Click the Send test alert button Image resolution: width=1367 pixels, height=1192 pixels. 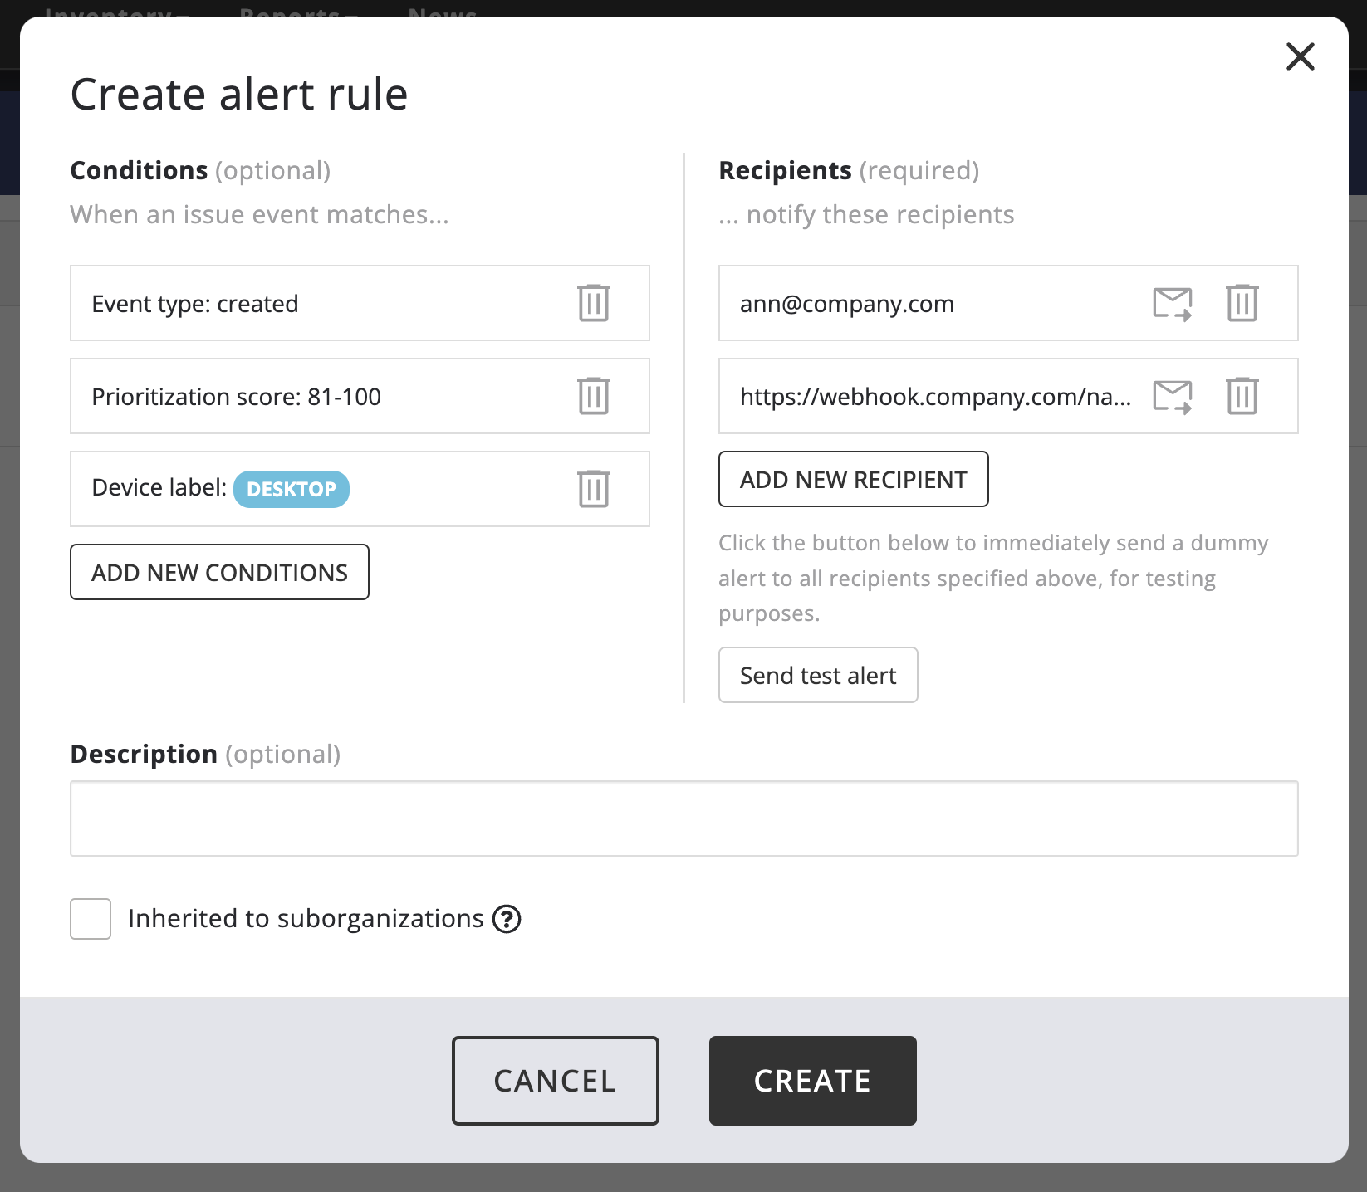tap(817, 675)
